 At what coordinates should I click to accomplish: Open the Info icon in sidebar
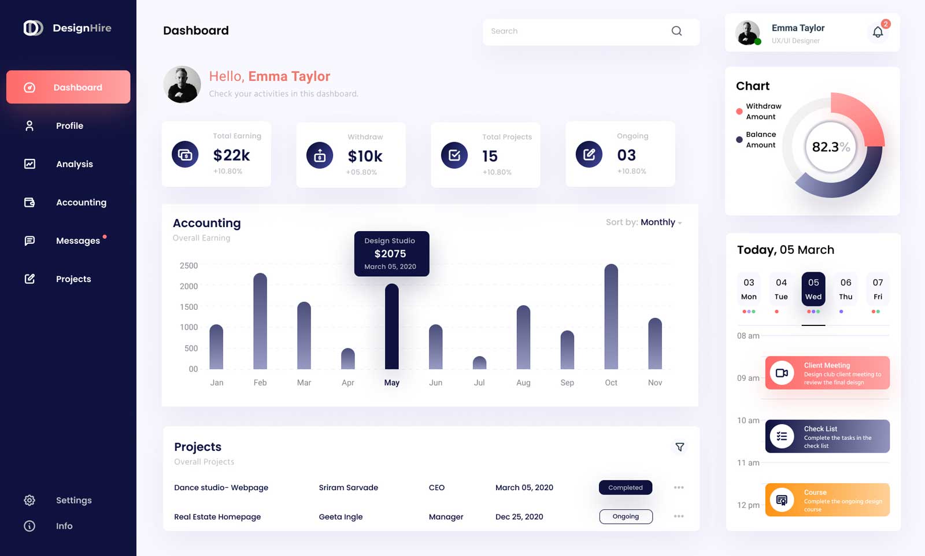(29, 526)
